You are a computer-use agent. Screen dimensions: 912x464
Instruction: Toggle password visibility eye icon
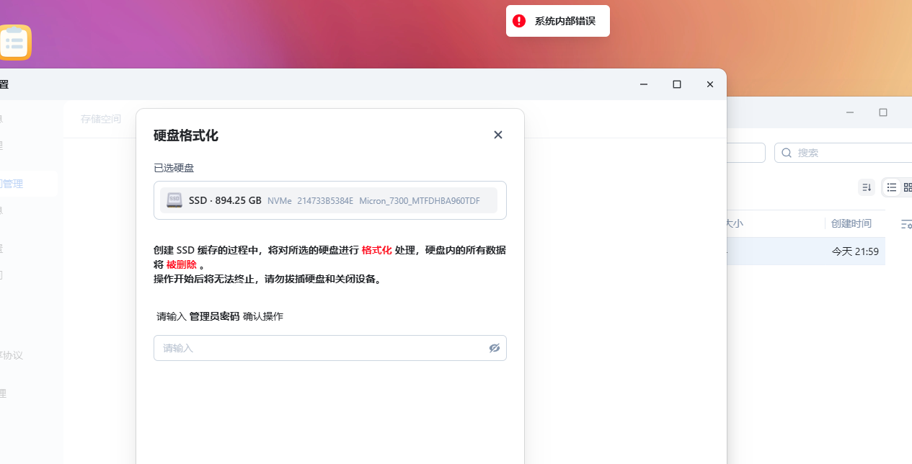pos(495,348)
